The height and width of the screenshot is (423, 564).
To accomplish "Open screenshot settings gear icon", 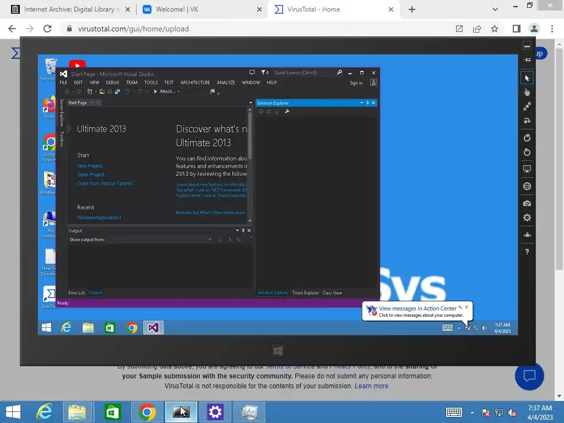I will pos(527,218).
